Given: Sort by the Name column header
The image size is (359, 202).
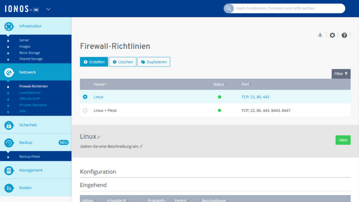Looking at the screenshot, I should coord(100,84).
